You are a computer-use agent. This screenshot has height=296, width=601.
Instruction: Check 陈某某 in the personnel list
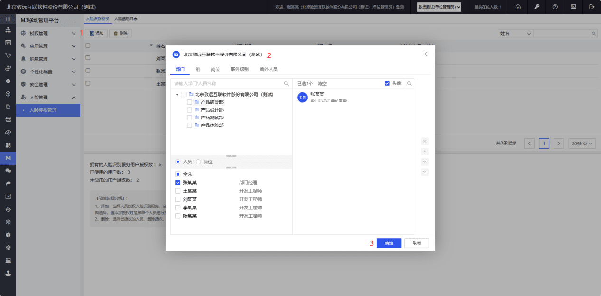(178, 216)
